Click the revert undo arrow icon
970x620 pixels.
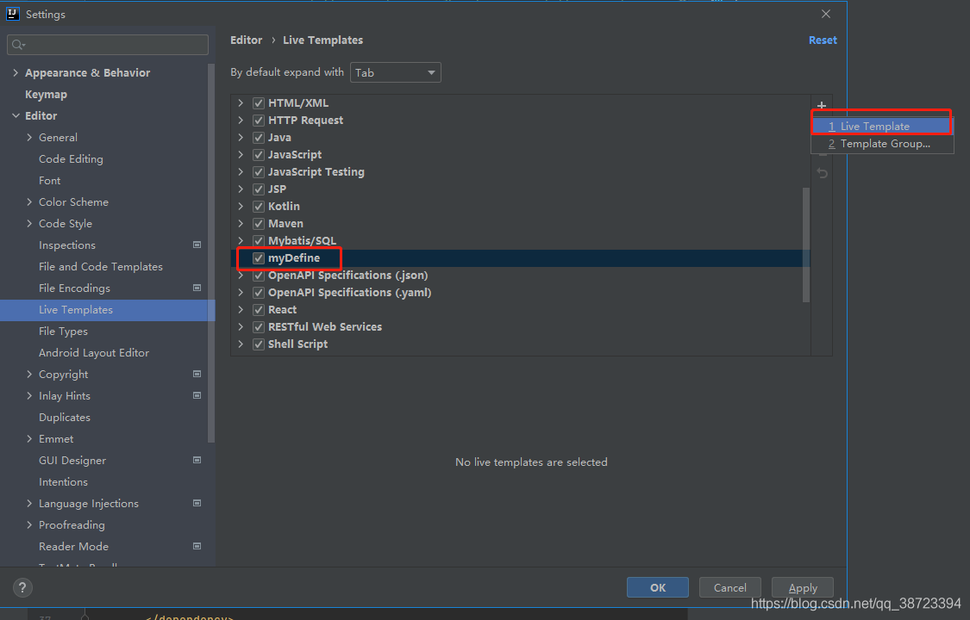tap(822, 174)
